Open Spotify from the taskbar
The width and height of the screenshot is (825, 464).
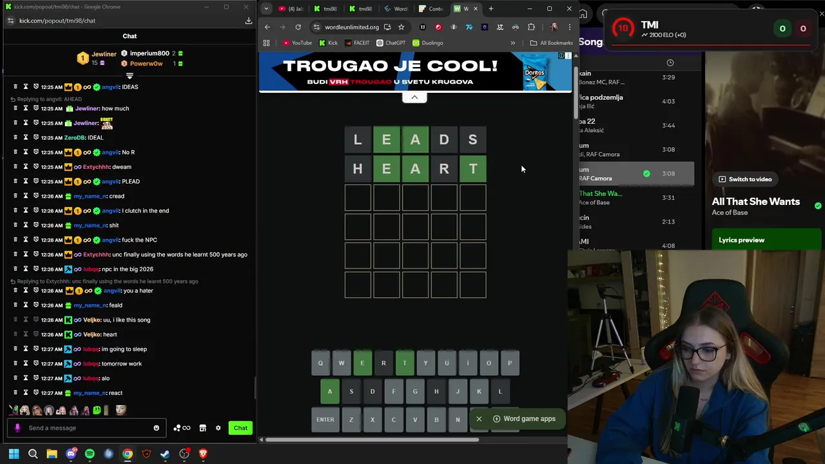click(90, 454)
